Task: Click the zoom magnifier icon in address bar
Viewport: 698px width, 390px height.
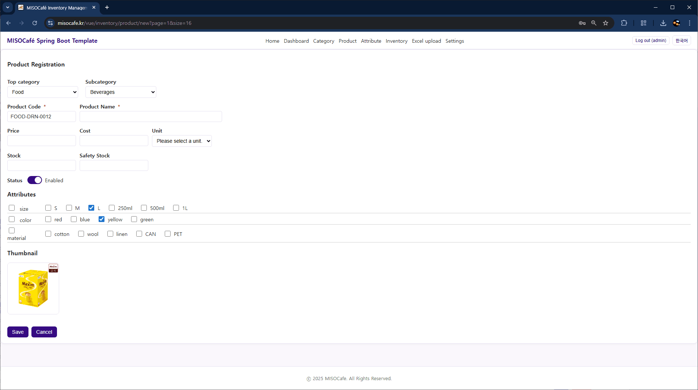Action: 594,23
